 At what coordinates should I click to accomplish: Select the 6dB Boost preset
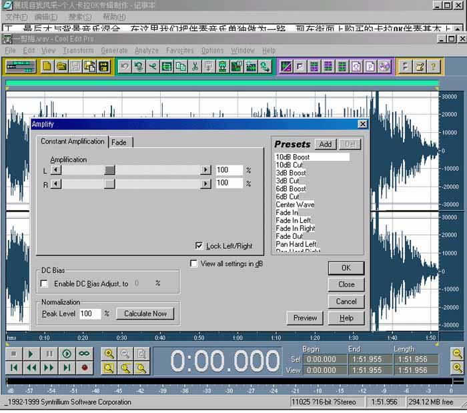pos(291,189)
